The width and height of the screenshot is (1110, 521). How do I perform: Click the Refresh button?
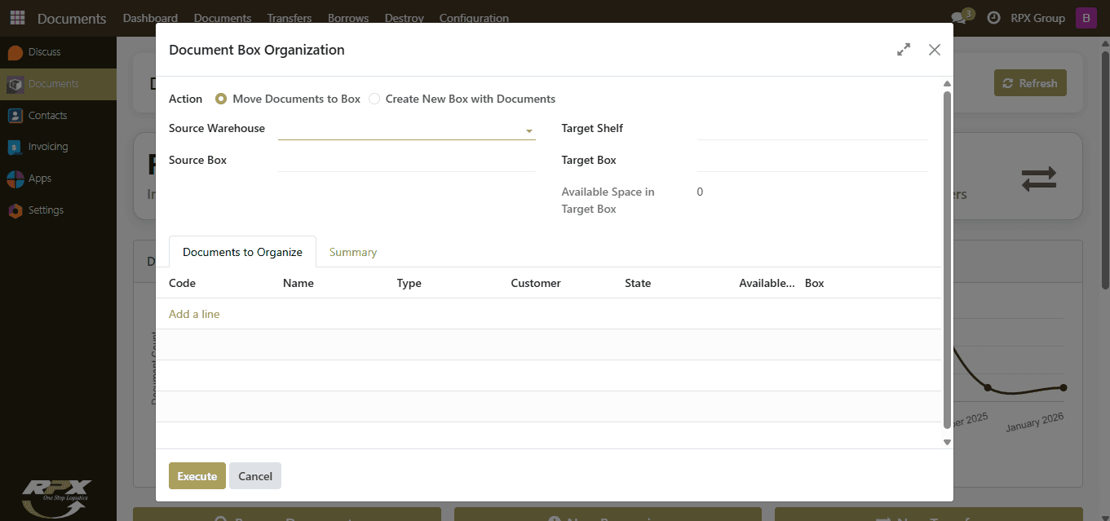pyautogui.click(x=1030, y=83)
